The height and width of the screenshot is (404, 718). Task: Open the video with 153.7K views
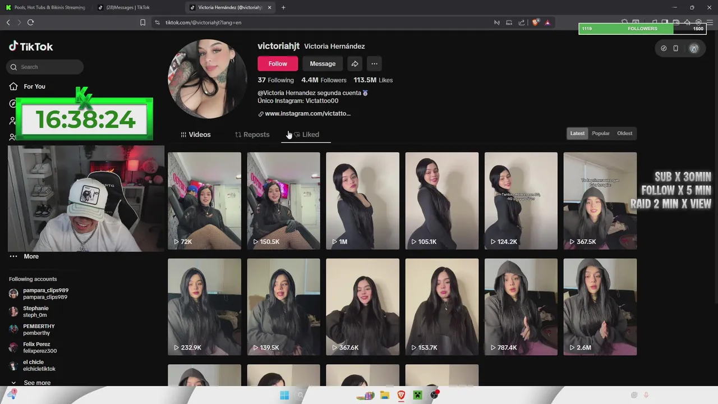click(x=442, y=307)
